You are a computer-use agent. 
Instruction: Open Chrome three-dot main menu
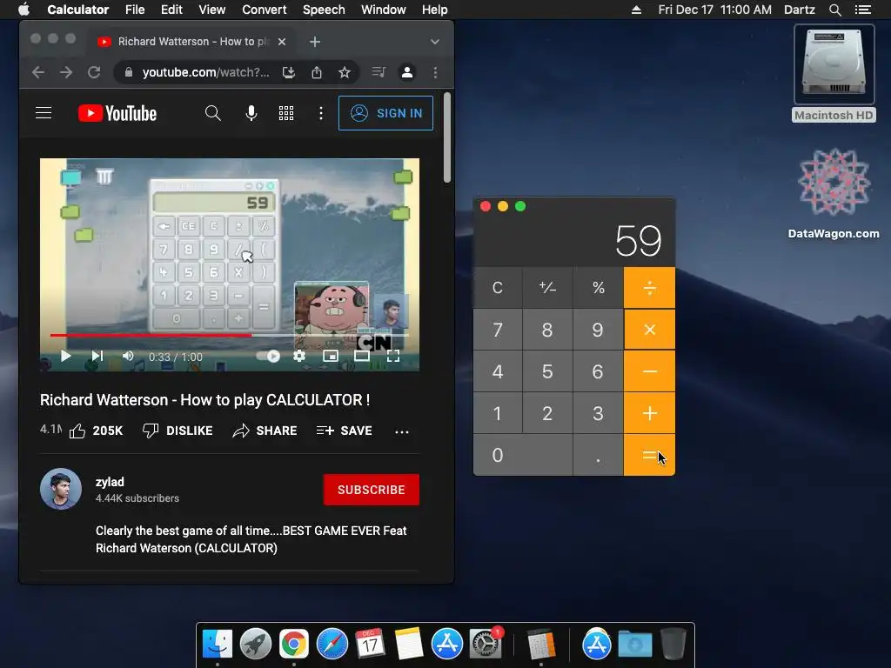pyautogui.click(x=435, y=72)
